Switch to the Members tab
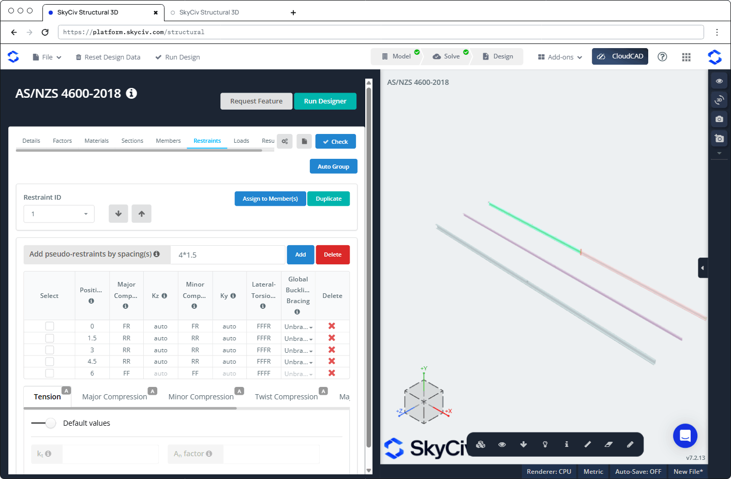The height and width of the screenshot is (479, 731). [x=168, y=141]
